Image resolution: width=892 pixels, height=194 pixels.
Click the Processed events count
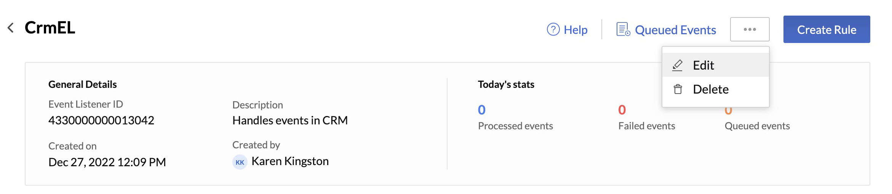click(x=482, y=110)
